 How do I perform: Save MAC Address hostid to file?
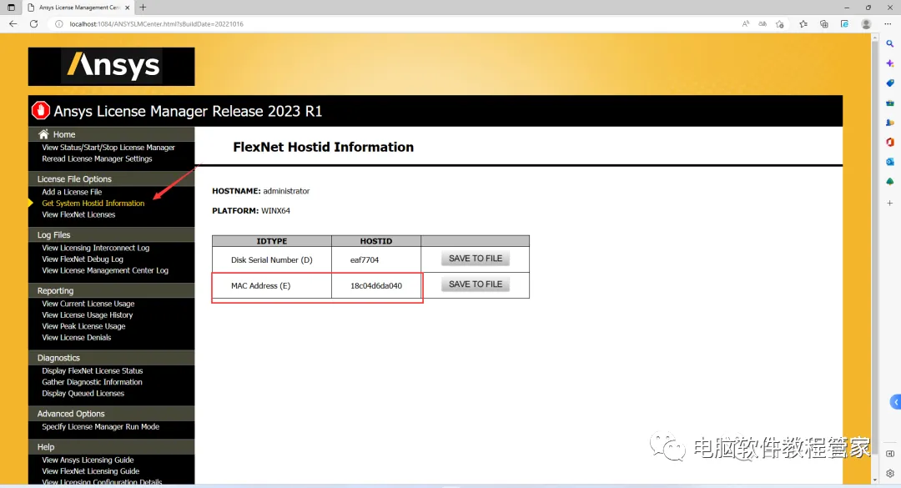476,284
